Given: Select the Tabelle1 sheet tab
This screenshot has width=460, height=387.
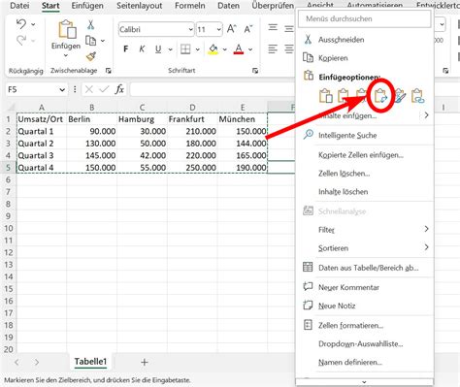Looking at the screenshot, I should (x=90, y=362).
